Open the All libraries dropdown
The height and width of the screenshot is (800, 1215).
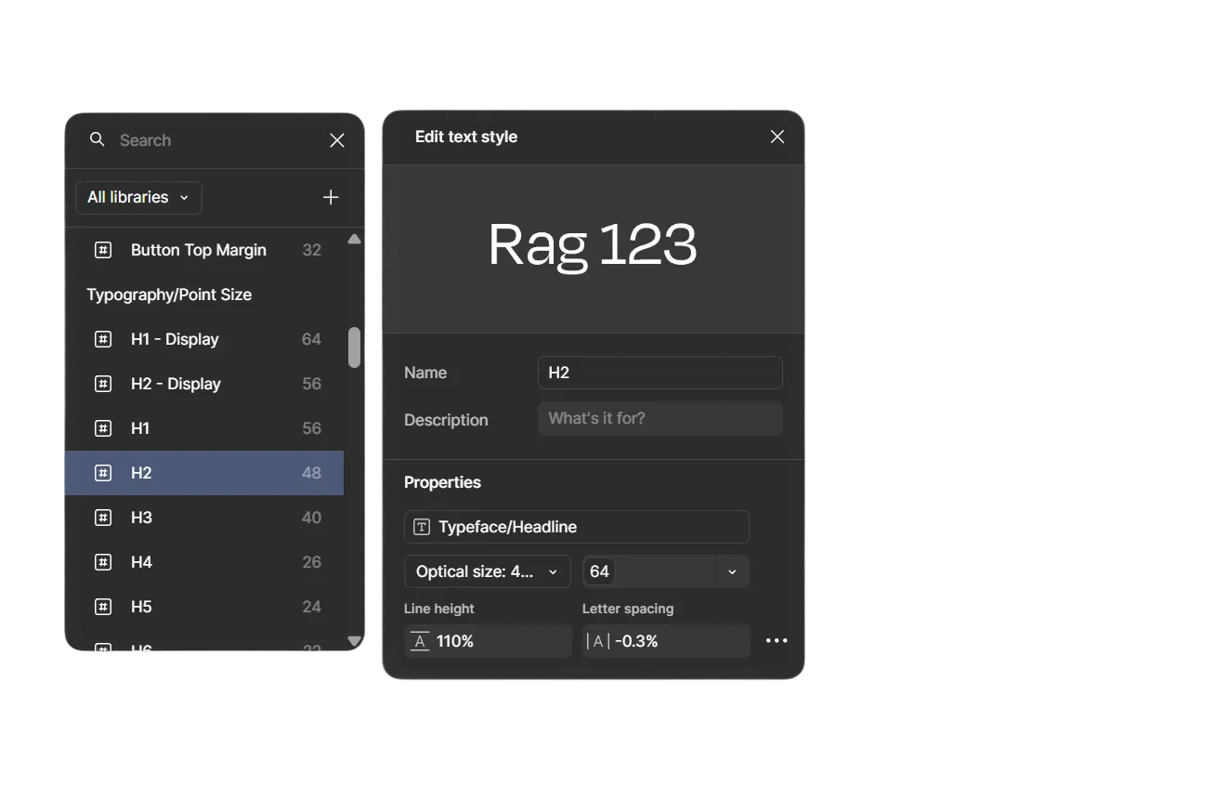tap(138, 197)
